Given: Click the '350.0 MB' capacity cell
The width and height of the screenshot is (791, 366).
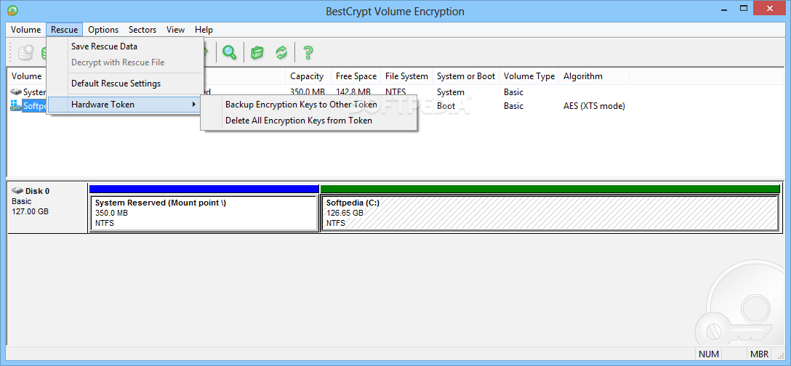Looking at the screenshot, I should click(x=308, y=92).
